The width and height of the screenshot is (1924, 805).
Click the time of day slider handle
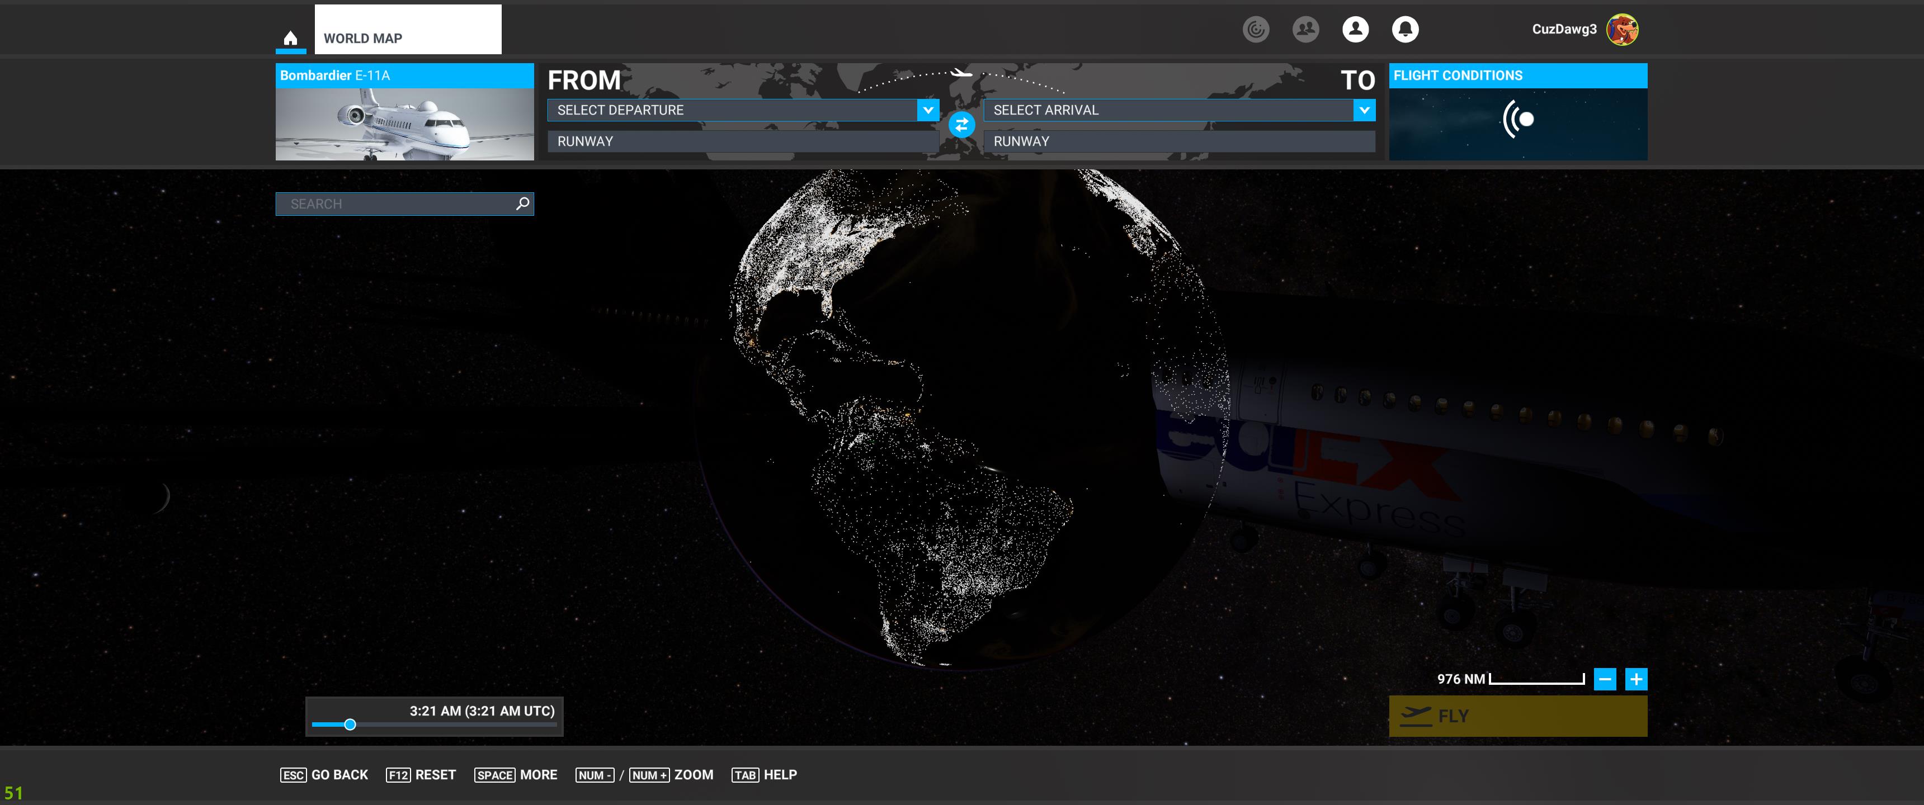(350, 724)
